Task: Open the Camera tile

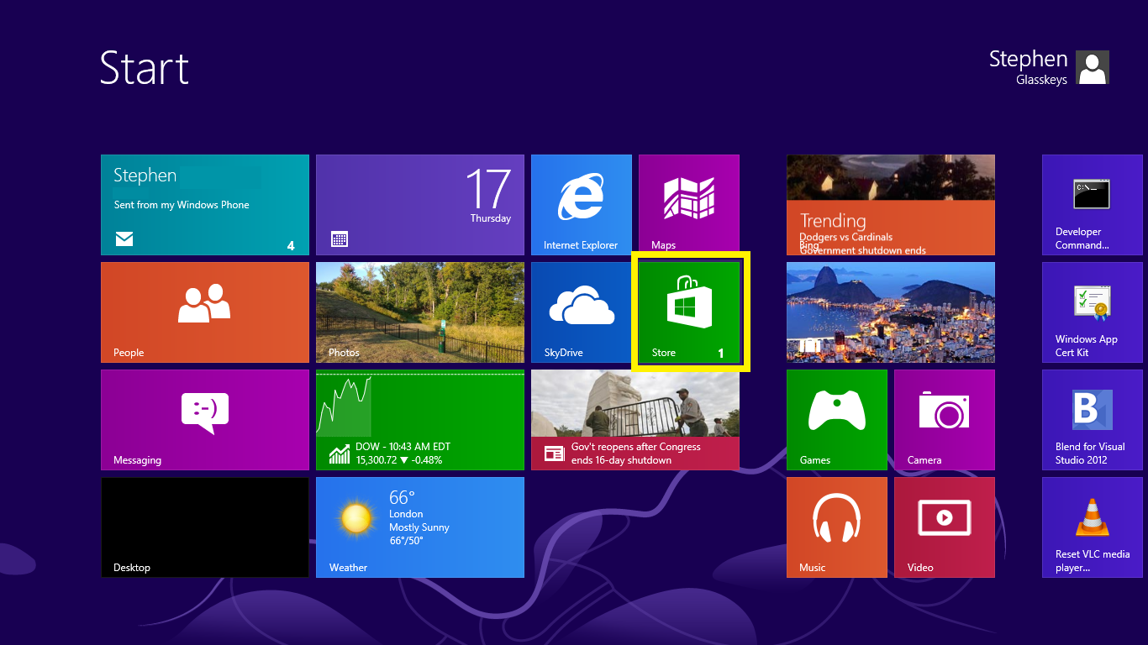Action: [944, 419]
